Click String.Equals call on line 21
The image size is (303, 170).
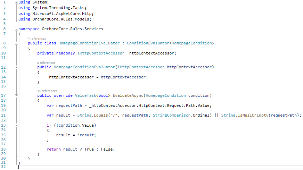[92, 116]
